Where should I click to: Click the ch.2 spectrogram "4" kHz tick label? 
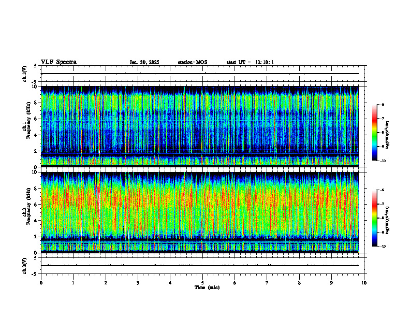point(36,221)
